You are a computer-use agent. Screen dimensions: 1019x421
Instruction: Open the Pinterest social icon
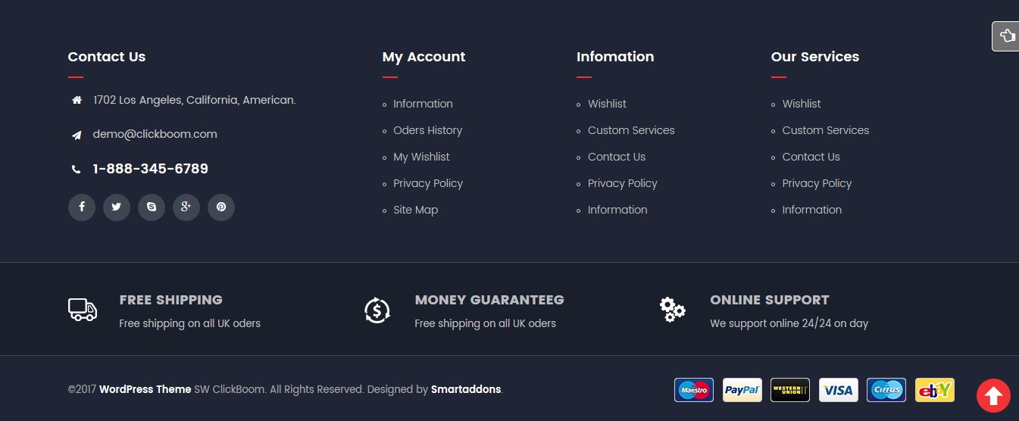pyautogui.click(x=221, y=207)
